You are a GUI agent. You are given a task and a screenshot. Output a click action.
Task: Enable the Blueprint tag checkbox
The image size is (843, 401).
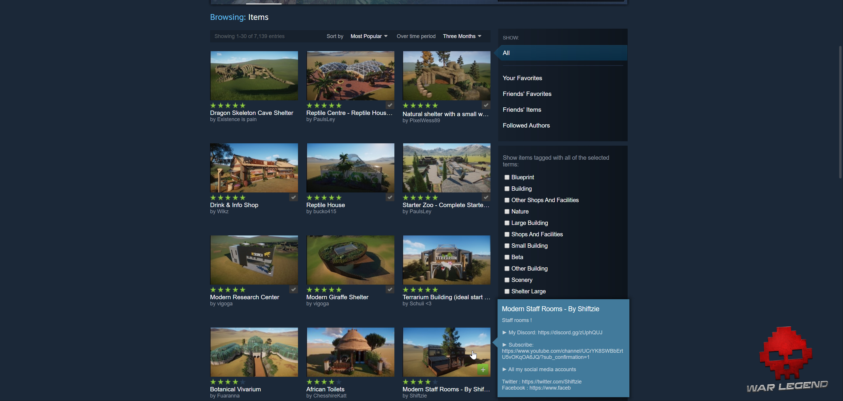click(x=507, y=177)
